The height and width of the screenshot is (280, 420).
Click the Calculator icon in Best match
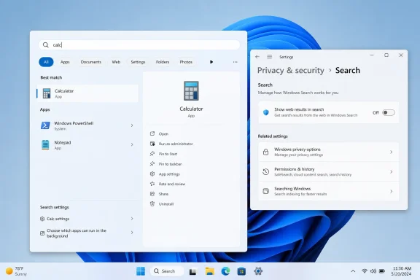tap(47, 93)
